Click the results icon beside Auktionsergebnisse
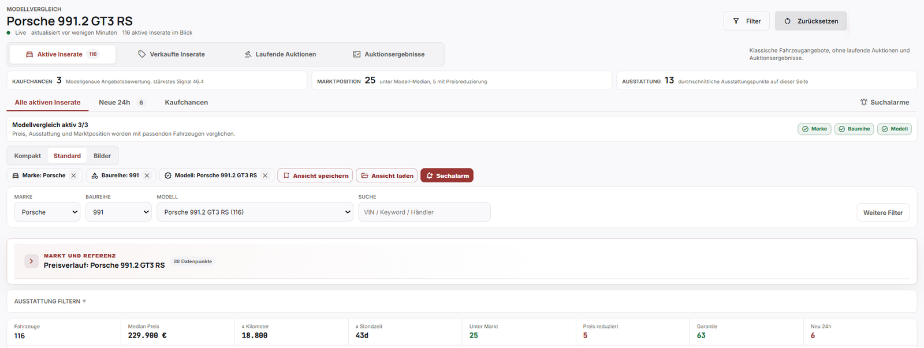This screenshot has width=924, height=348. tap(357, 54)
